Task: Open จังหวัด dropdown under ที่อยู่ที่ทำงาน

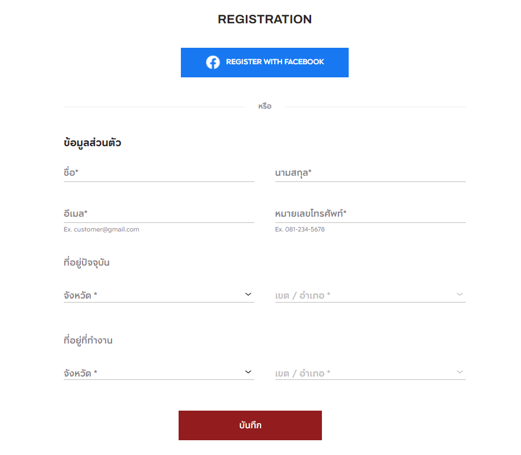Action: pos(159,373)
